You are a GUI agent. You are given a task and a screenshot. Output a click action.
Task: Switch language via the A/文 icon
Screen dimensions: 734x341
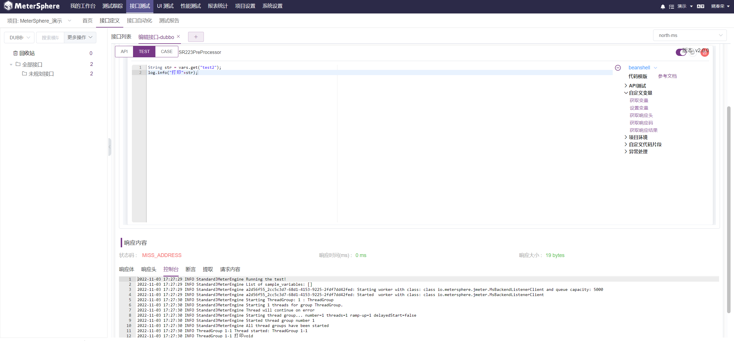[x=701, y=6]
